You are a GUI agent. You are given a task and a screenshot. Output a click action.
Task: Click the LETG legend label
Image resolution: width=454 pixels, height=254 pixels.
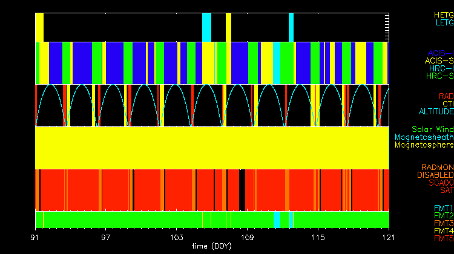tap(444, 22)
